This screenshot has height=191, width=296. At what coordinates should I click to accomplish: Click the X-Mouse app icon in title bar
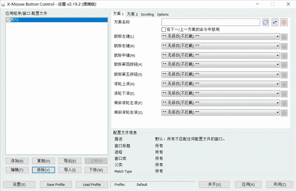point(4,4)
